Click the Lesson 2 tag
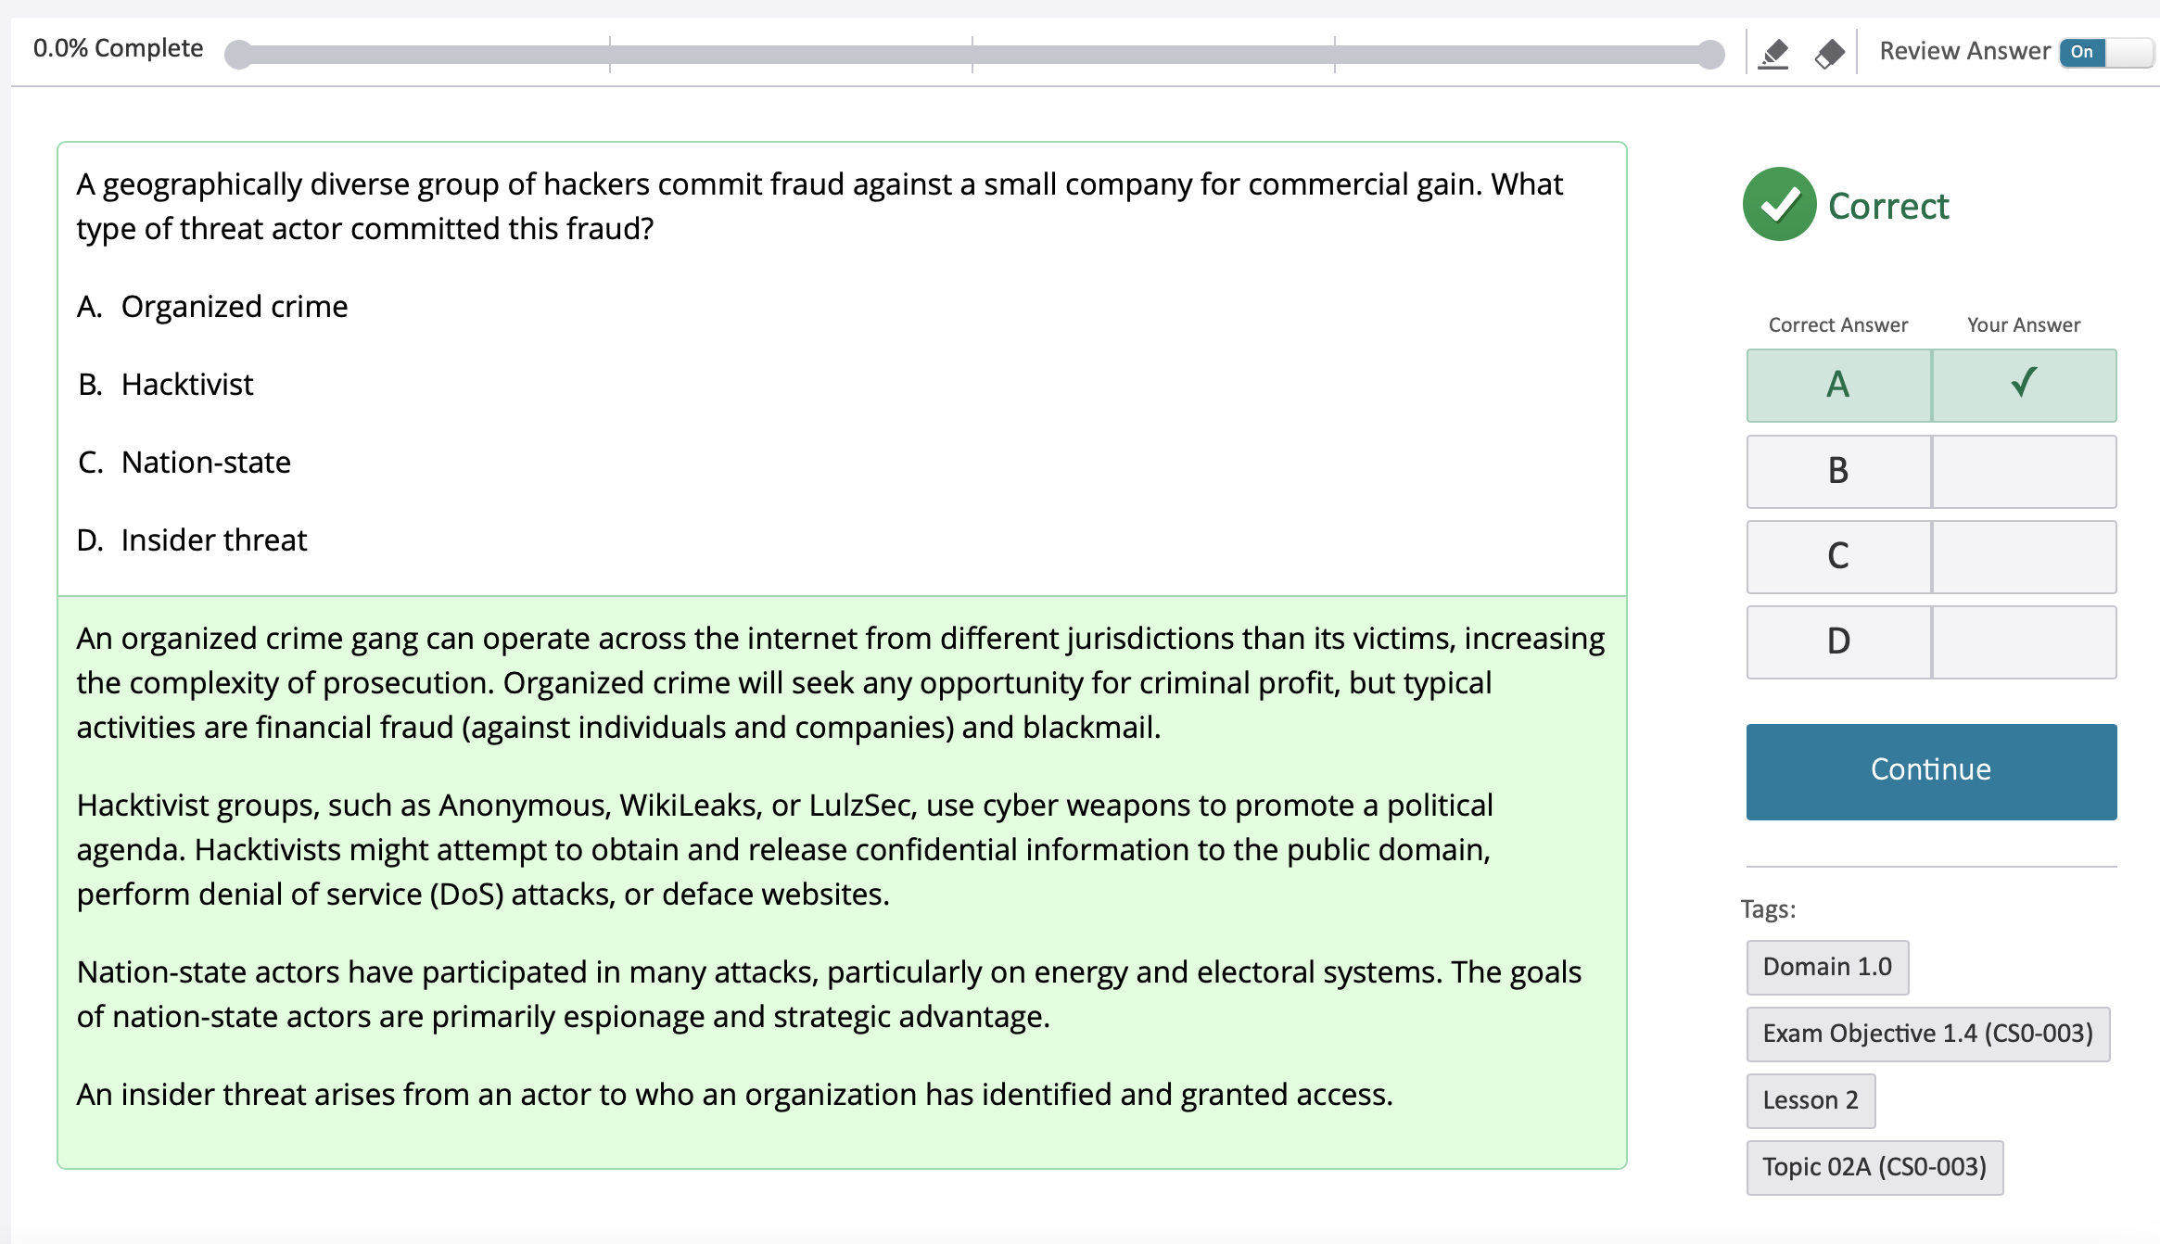 tap(1810, 1100)
